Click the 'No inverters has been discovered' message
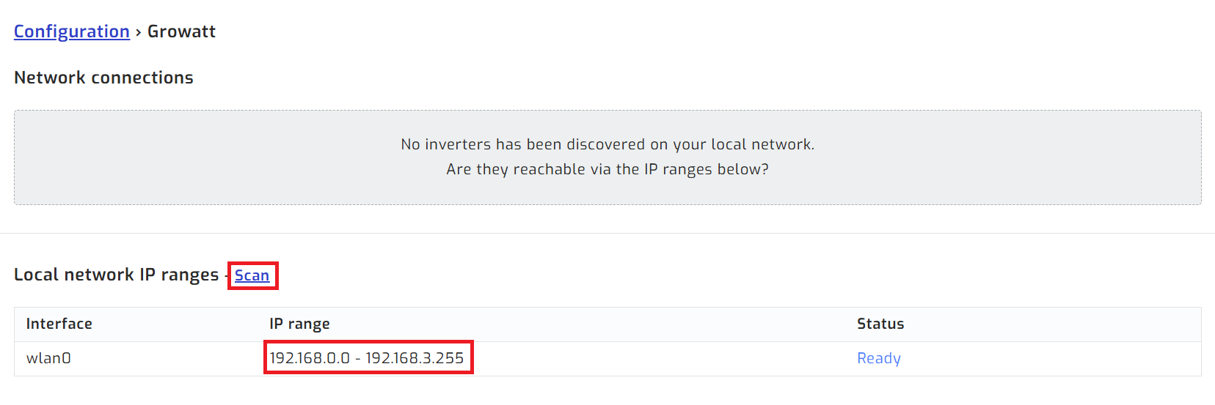Viewport: 1215px width, 405px height. tap(607, 144)
